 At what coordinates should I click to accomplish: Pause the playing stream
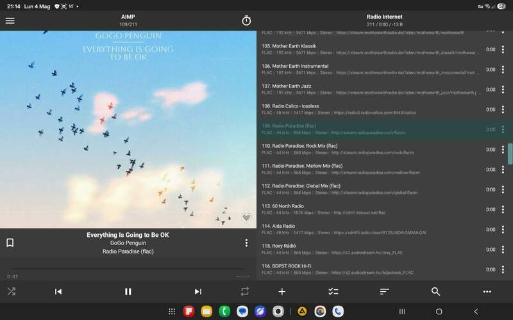[x=128, y=291]
